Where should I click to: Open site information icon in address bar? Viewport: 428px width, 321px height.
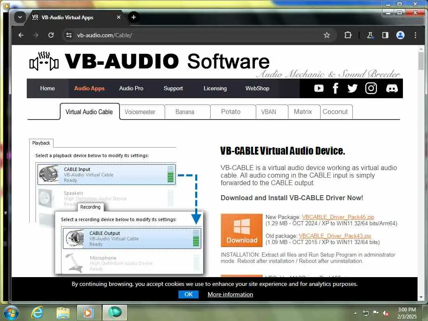coord(69,35)
